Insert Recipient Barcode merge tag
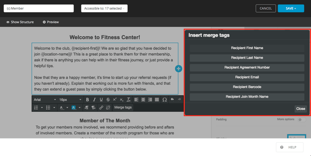The width and height of the screenshot is (311, 156). (247, 87)
